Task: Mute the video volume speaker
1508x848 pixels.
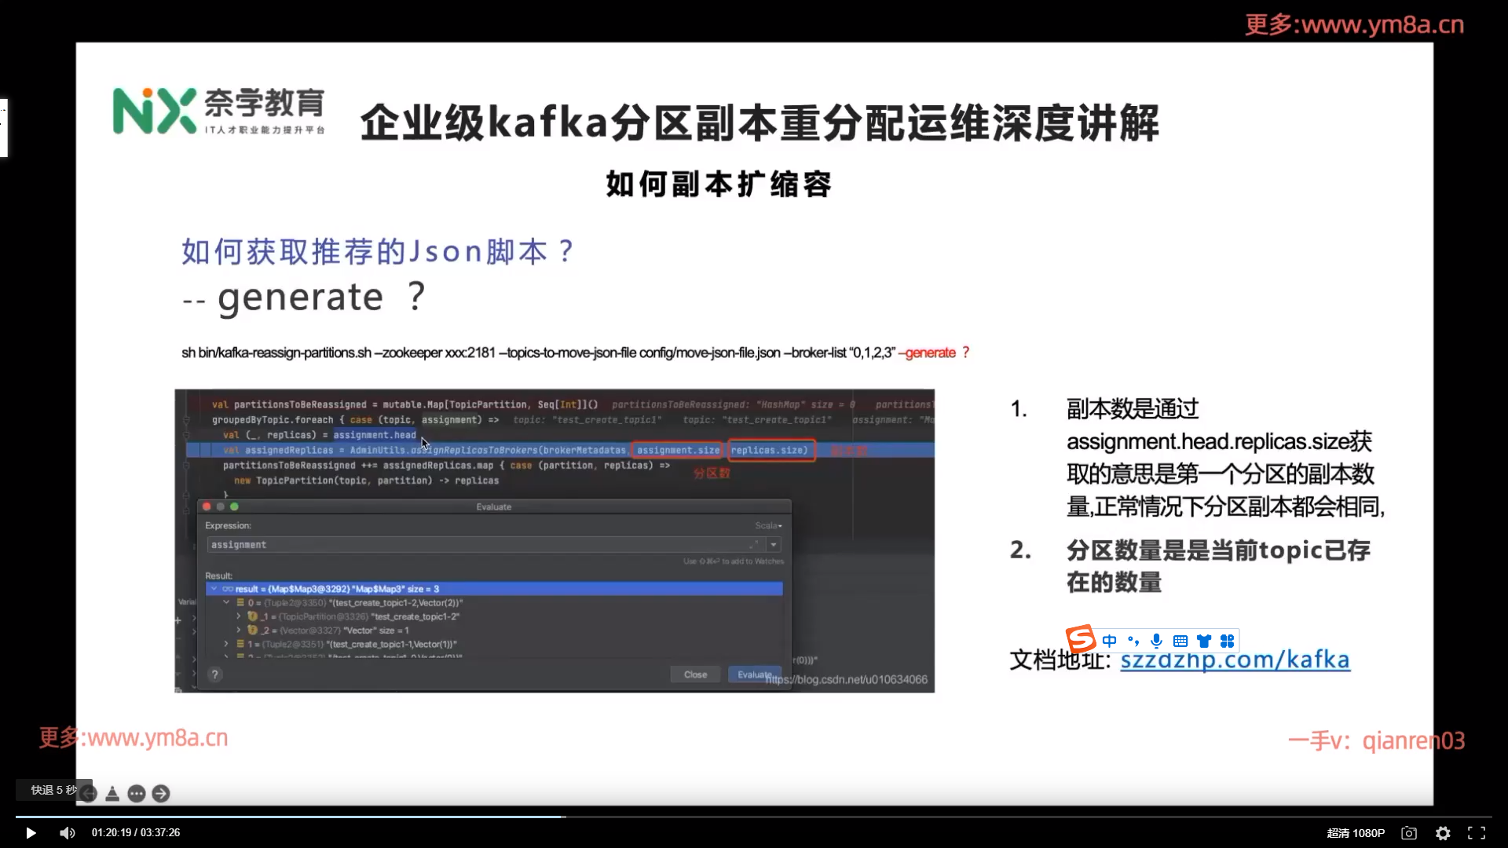Action: pyautogui.click(x=68, y=833)
